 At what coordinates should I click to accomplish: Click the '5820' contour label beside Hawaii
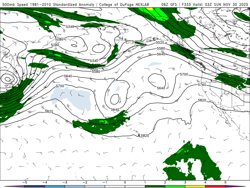pos(145,136)
